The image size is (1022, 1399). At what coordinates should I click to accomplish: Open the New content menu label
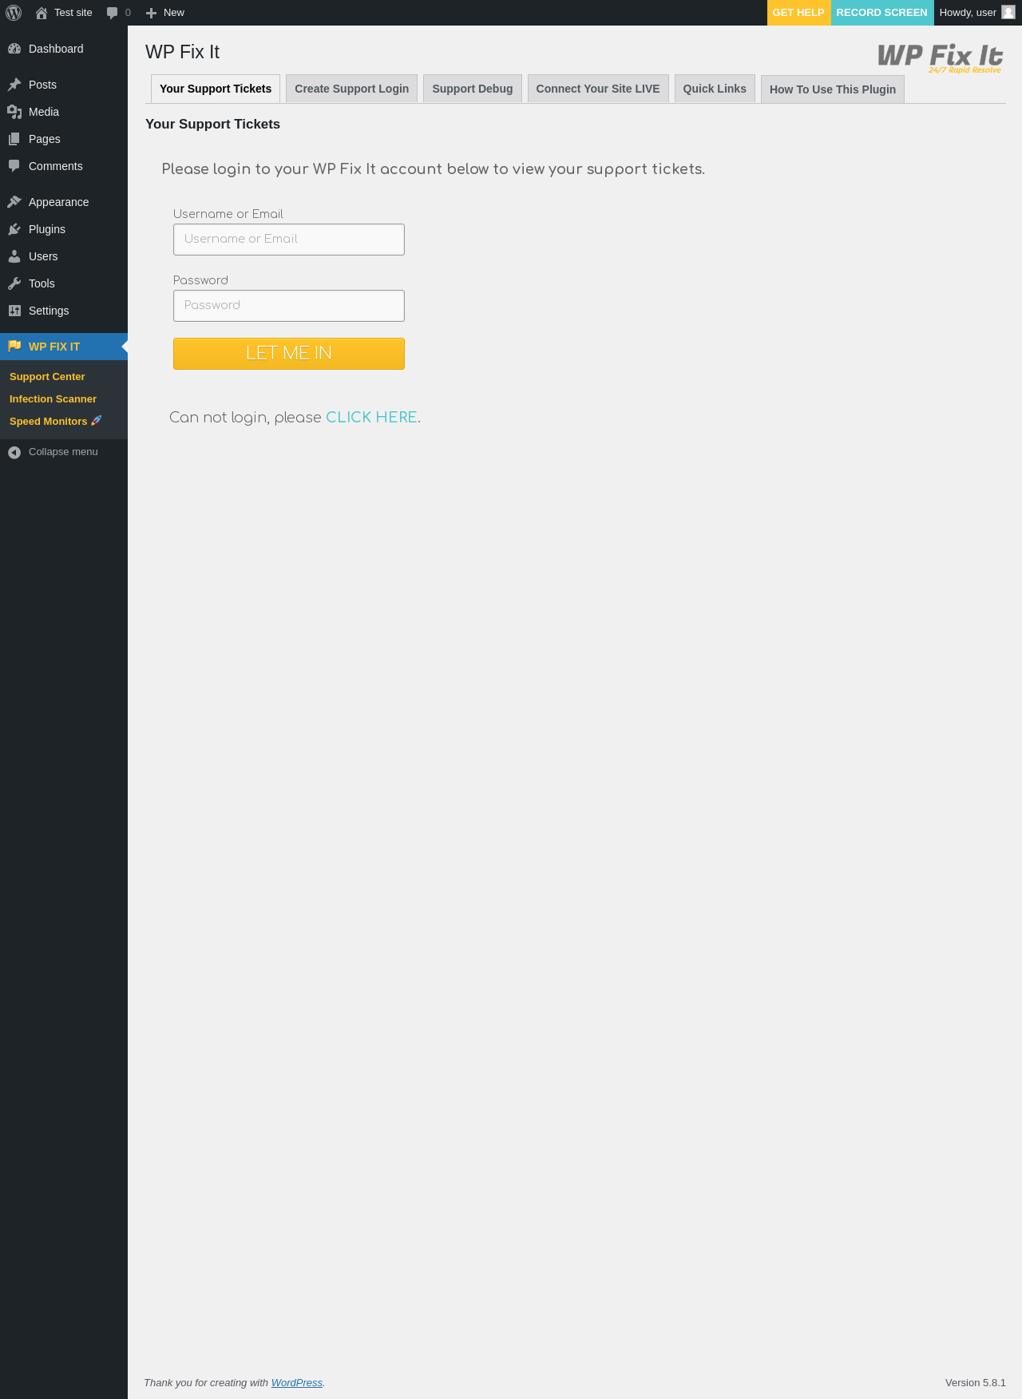pos(174,13)
